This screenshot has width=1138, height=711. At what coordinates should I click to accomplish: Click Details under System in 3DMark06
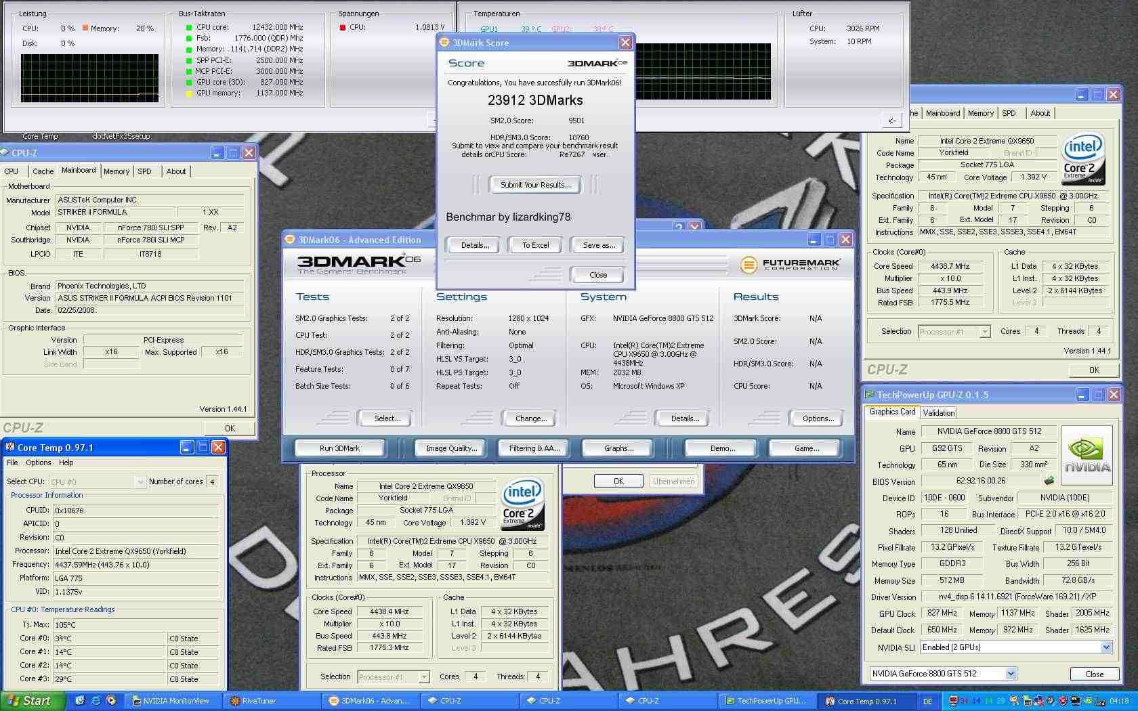[x=685, y=418]
